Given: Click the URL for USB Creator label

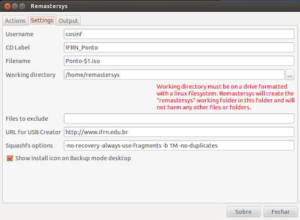Looking at the screenshot, I should pyautogui.click(x=33, y=132).
